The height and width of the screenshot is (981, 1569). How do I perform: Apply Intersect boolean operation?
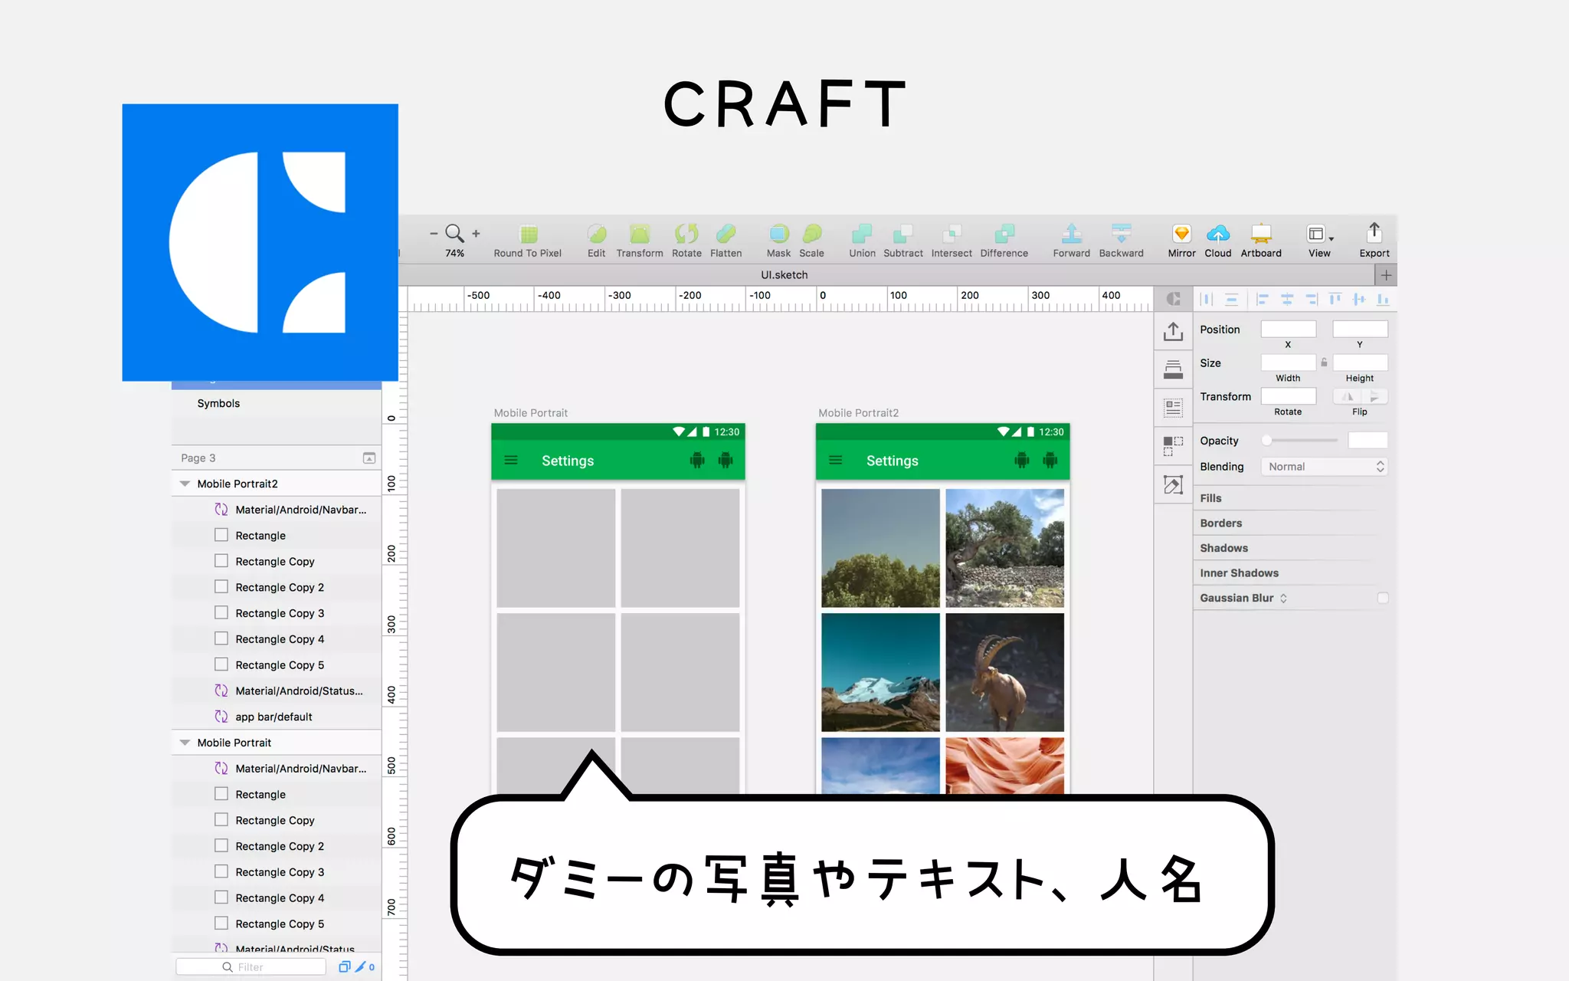click(x=952, y=233)
